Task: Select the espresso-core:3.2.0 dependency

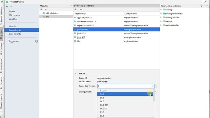Action: point(116,26)
